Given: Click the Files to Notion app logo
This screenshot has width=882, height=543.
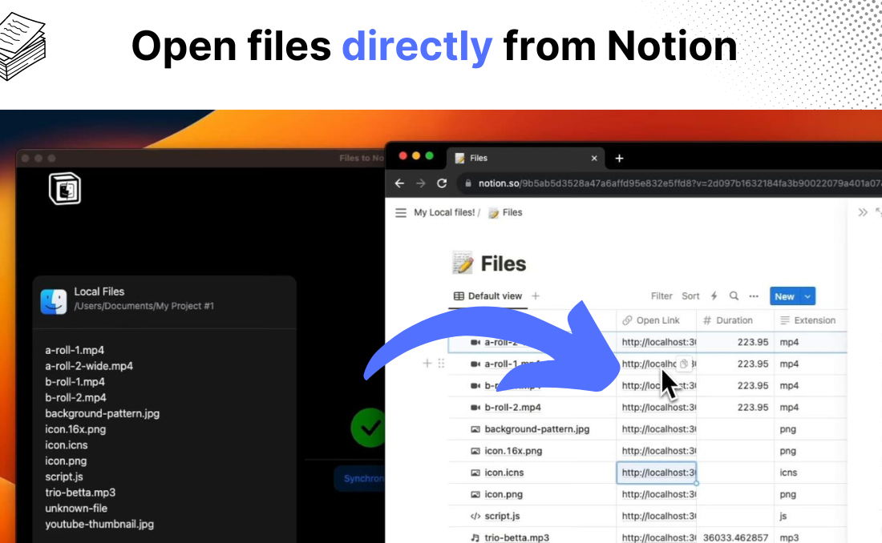Looking at the screenshot, I should coord(65,188).
